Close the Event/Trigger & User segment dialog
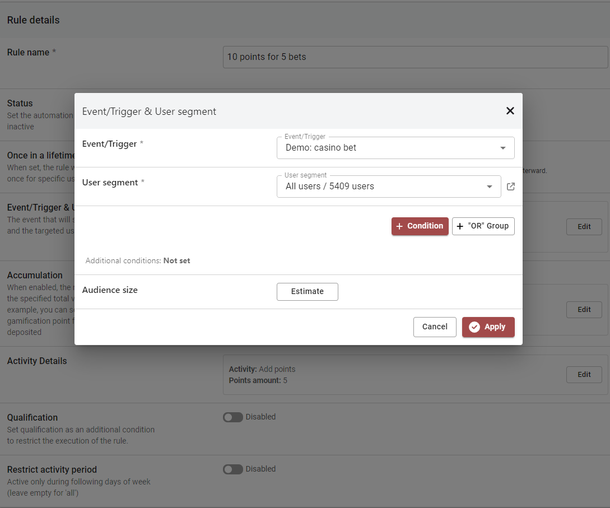The width and height of the screenshot is (610, 508). coord(510,111)
